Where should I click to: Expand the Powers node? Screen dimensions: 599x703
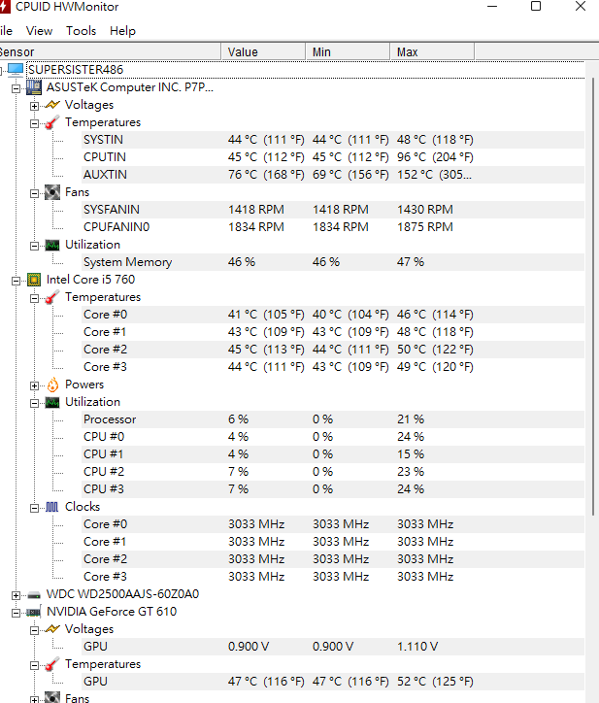[x=35, y=385]
